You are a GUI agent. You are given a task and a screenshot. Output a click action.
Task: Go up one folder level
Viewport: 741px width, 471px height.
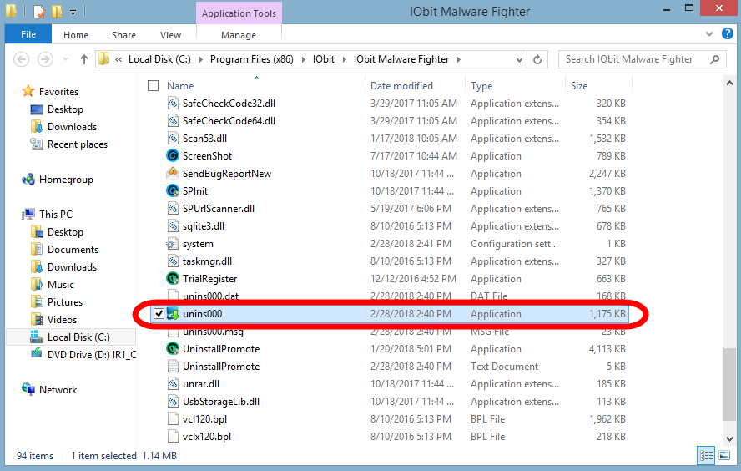84,59
